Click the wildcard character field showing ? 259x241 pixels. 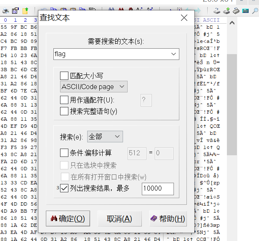(146, 100)
